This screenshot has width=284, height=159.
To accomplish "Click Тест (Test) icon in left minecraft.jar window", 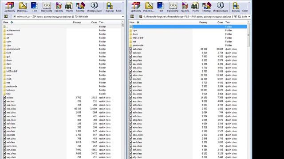I will coord(35,7).
